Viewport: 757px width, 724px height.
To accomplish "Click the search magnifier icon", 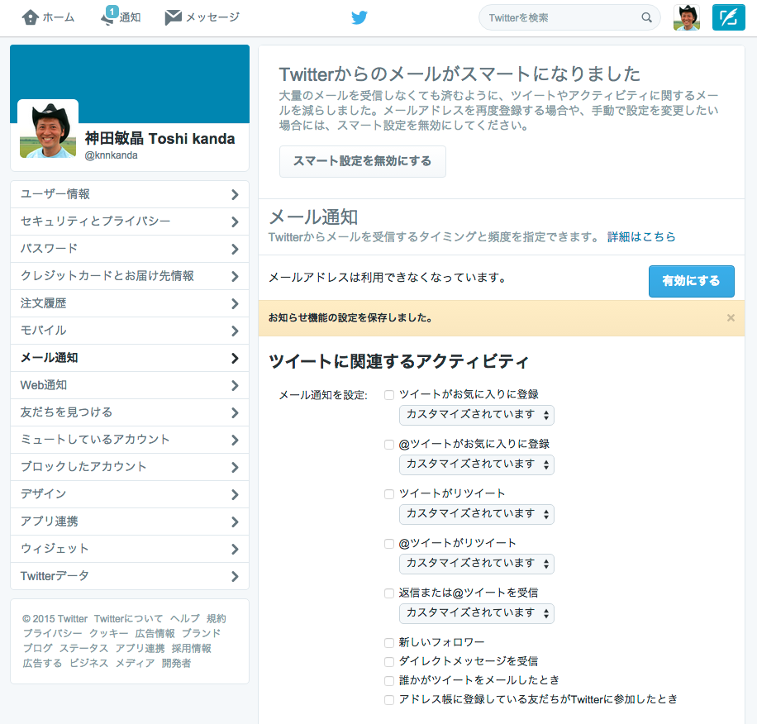I will [x=646, y=18].
